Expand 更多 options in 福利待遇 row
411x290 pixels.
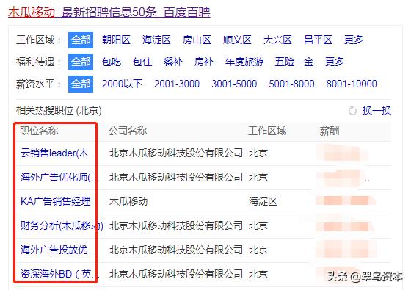click(x=335, y=62)
